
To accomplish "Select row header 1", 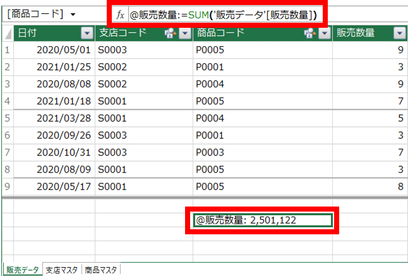I will (x=8, y=50).
